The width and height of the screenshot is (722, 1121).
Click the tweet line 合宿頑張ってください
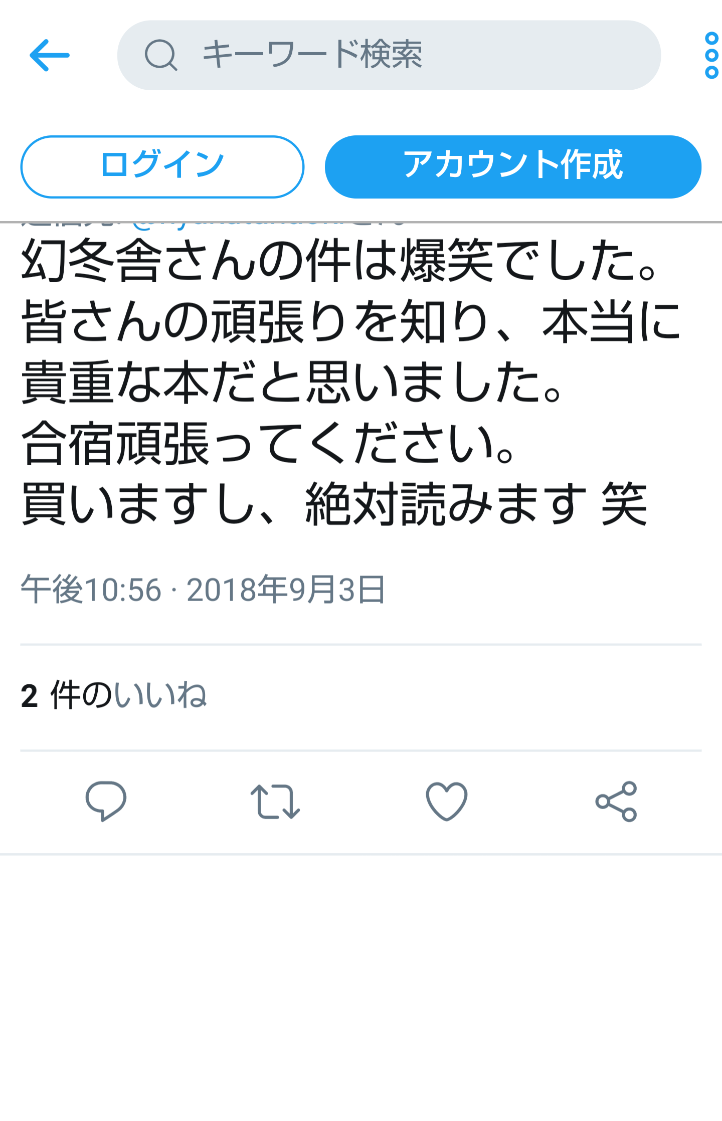coord(268,443)
